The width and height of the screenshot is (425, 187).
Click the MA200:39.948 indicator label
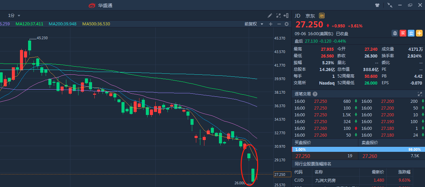(63, 24)
